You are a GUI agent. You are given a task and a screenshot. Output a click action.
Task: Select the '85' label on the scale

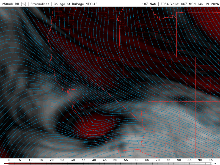coord(189,160)
